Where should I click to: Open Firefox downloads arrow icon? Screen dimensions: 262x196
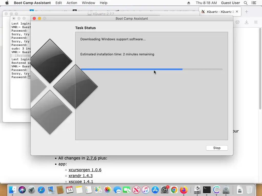pyautogui.click(x=246, y=22)
